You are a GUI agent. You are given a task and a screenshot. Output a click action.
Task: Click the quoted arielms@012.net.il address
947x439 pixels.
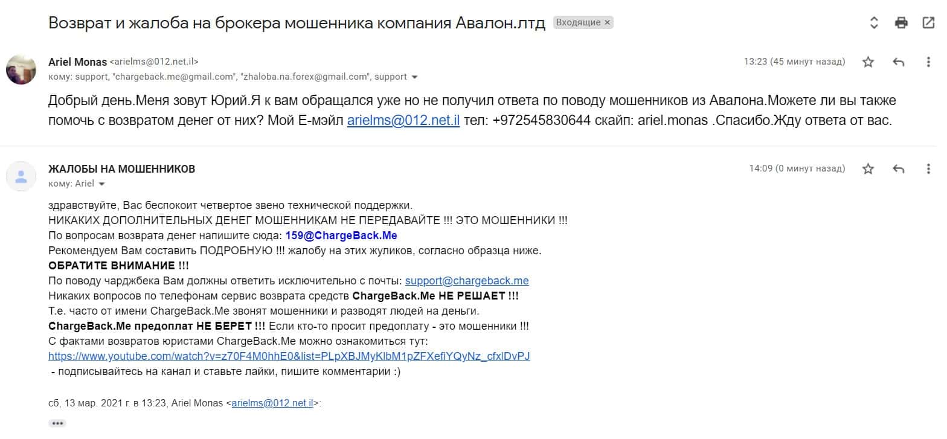click(272, 403)
